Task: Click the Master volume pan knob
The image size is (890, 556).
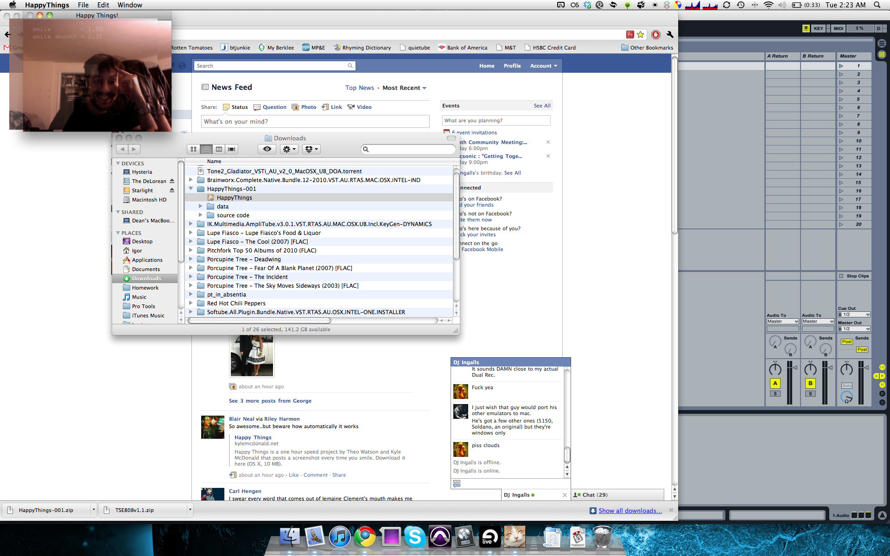Action: point(846,369)
